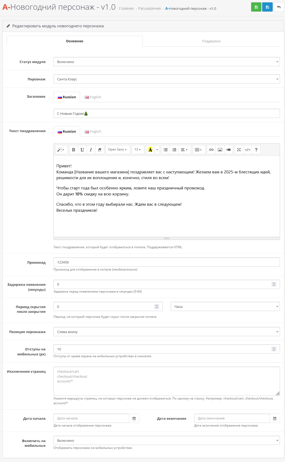Viewport: 285px width, 462px height.
Task: Click the yellow highlight color button
Action: point(150,150)
